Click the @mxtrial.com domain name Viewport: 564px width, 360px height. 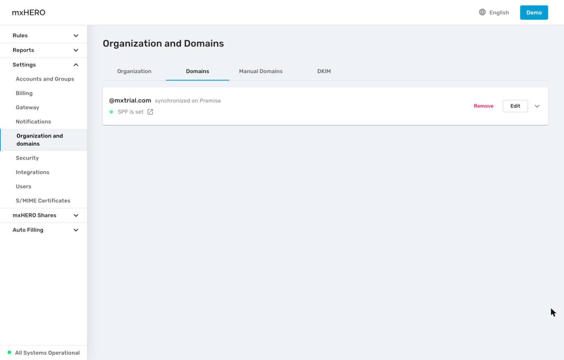click(x=130, y=101)
